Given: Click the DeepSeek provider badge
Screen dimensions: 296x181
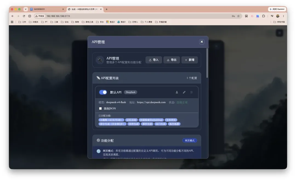Looking at the screenshot, I should 130,92.
